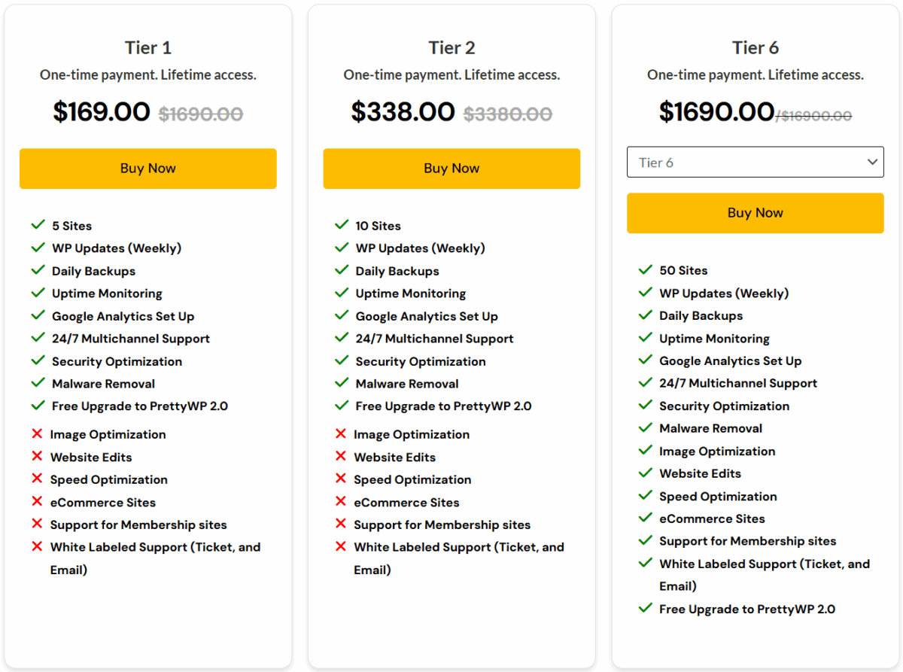
Task: Click green checkmark beside 50 Sites
Action: click(645, 269)
